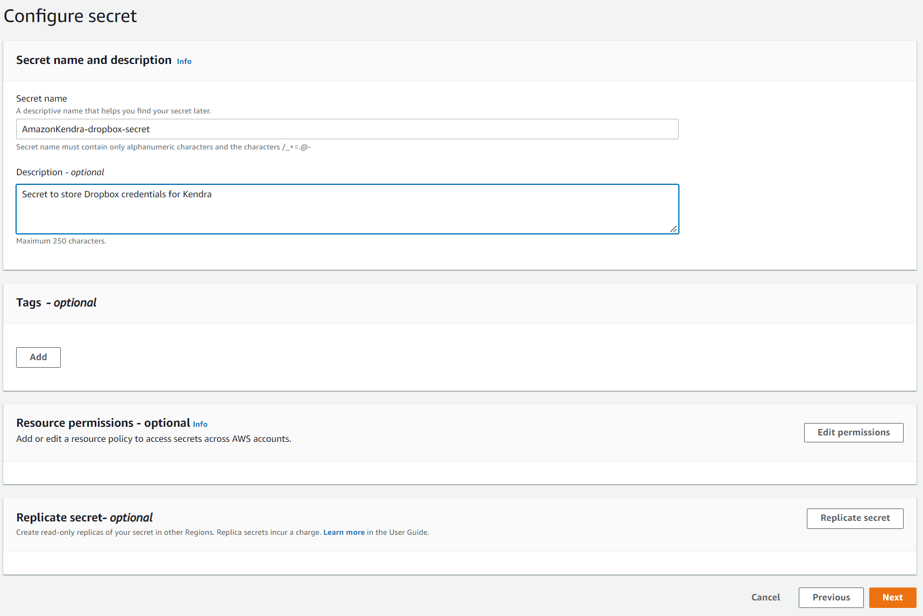Screen dimensions: 923x616
Task: Click the "Description - optional" label
Action: [60, 172]
